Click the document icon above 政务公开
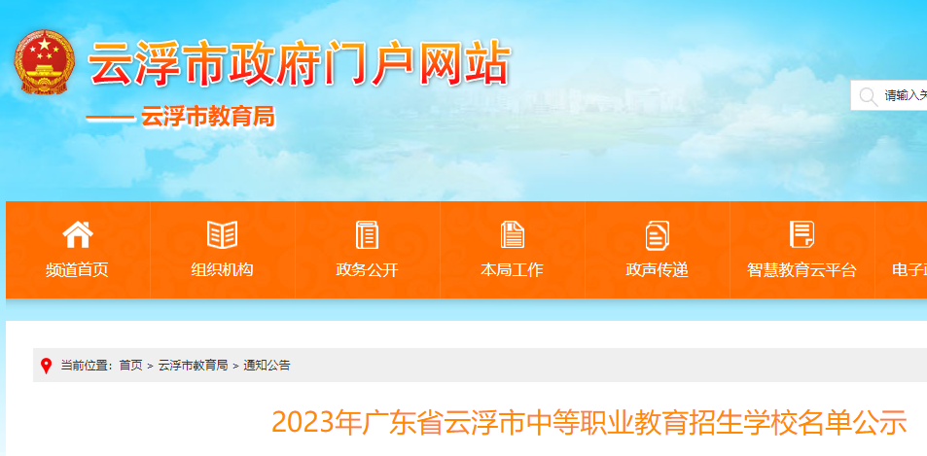The width and height of the screenshot is (927, 456). [x=367, y=234]
